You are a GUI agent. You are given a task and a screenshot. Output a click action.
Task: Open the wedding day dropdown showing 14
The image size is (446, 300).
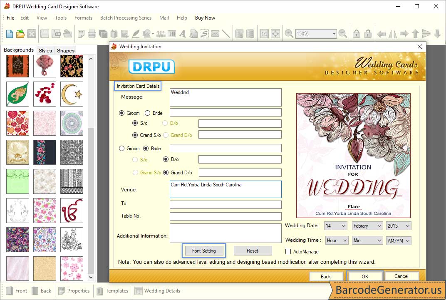(x=336, y=226)
